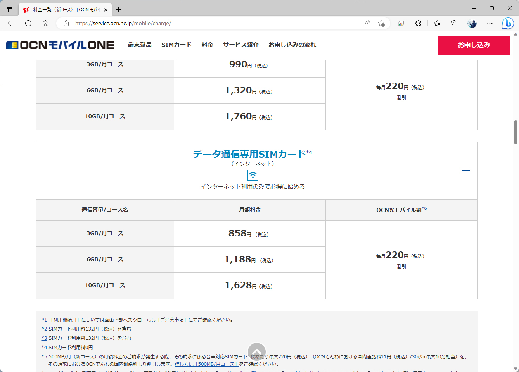This screenshot has height=372, width=519.
Task: Click the vertical scrollbar thumb
Action: (x=516, y=132)
